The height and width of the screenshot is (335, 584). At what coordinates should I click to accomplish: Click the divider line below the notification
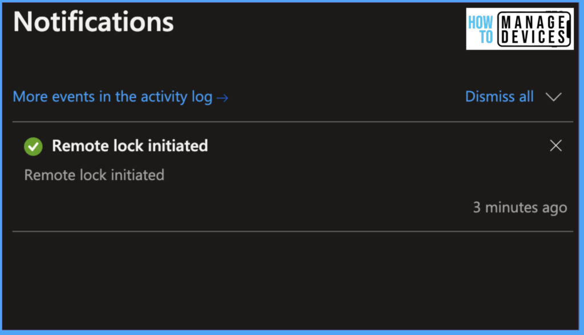292,231
